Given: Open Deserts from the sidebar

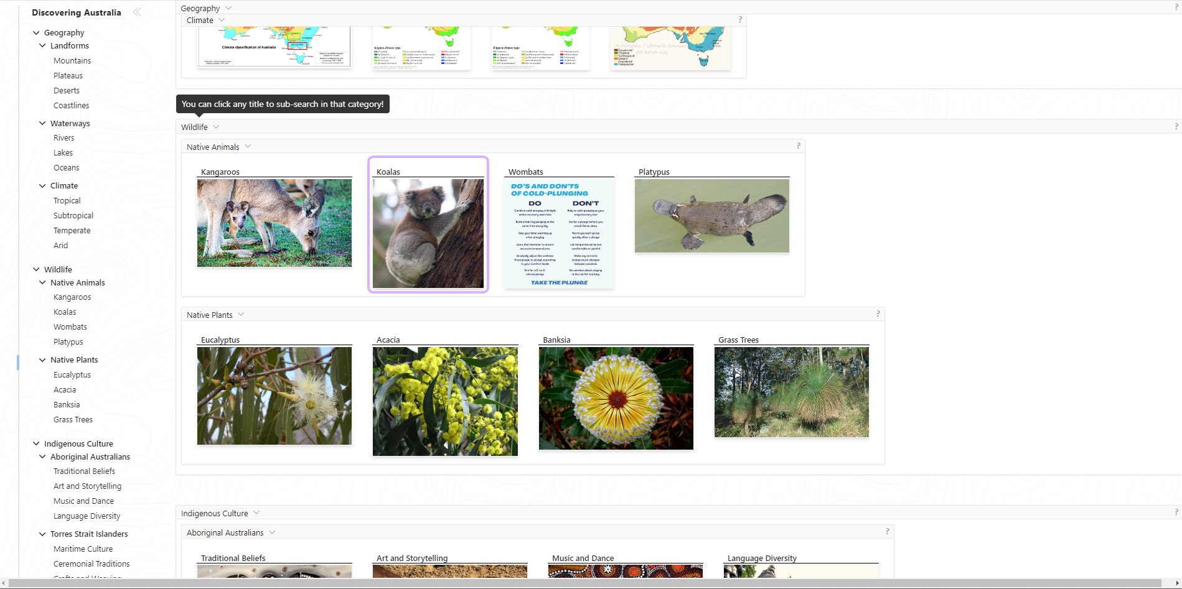Looking at the screenshot, I should click(67, 90).
